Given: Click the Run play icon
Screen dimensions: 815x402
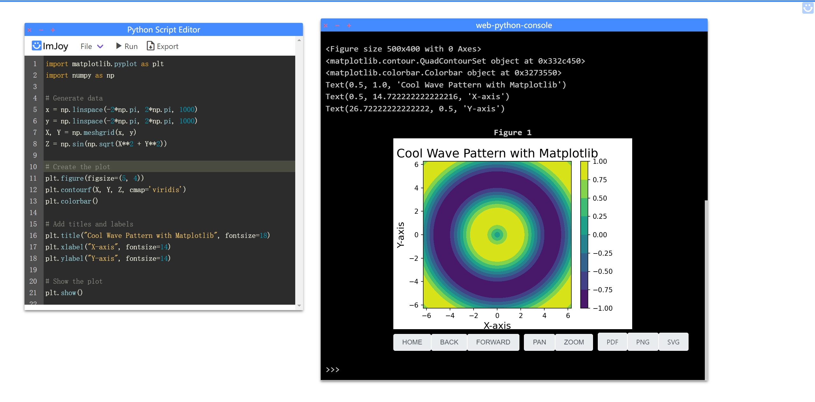Looking at the screenshot, I should pos(119,46).
